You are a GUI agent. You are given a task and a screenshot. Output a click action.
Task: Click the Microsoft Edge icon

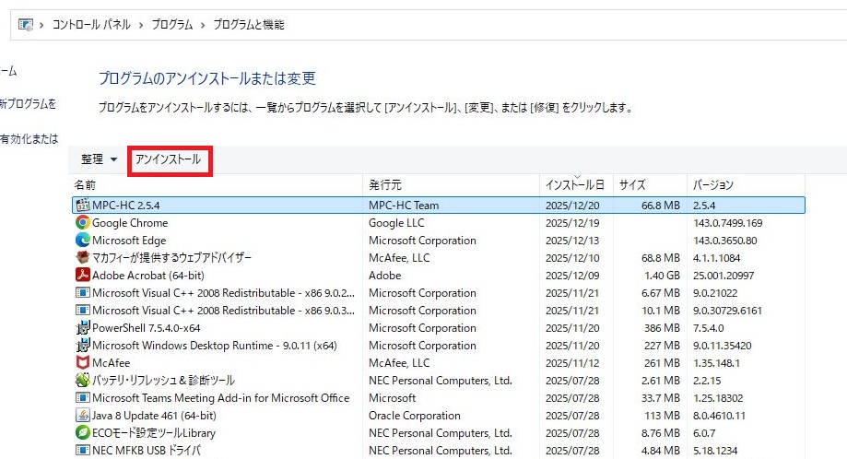click(x=82, y=240)
